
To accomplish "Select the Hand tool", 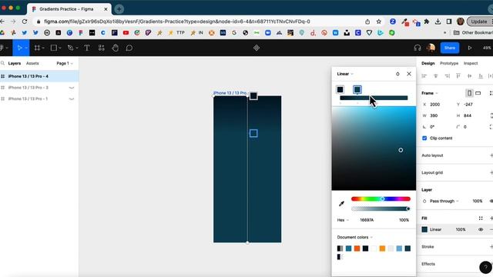I will 116,48.
